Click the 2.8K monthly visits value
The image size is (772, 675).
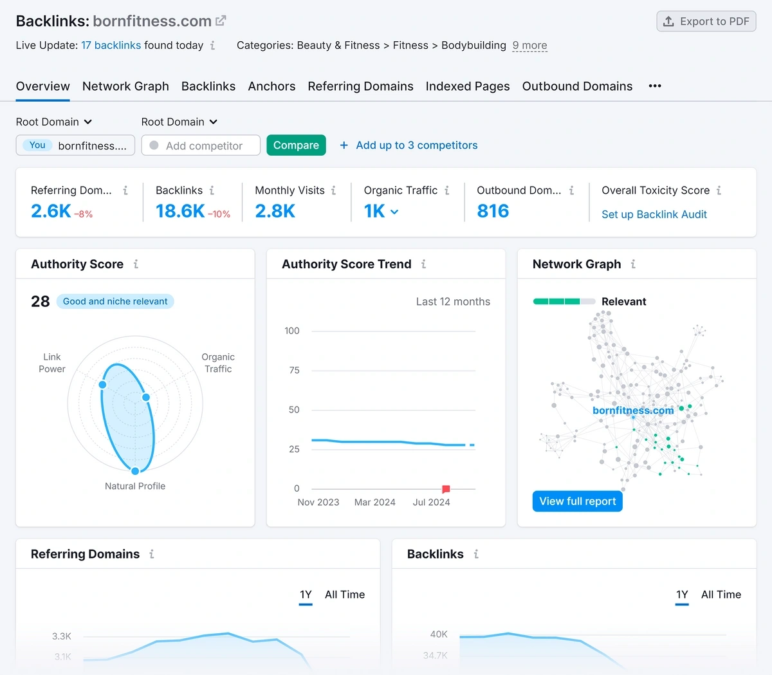[x=275, y=211]
